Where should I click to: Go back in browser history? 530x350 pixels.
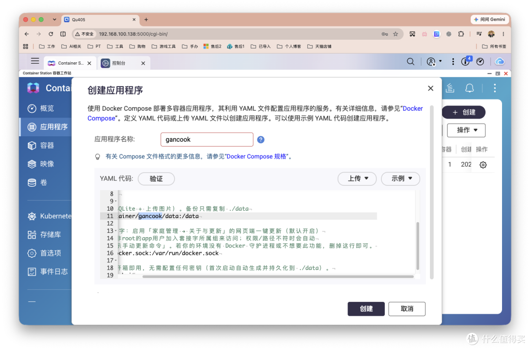point(26,34)
